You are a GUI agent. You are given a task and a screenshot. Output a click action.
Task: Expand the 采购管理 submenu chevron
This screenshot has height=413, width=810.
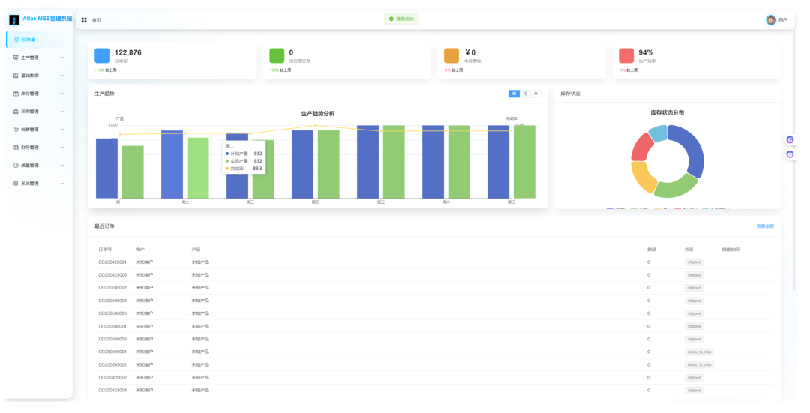coord(63,112)
